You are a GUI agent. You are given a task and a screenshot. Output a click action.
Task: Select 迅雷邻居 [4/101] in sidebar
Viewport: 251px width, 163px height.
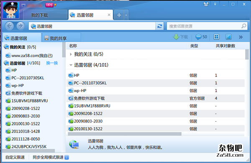pos(22,63)
